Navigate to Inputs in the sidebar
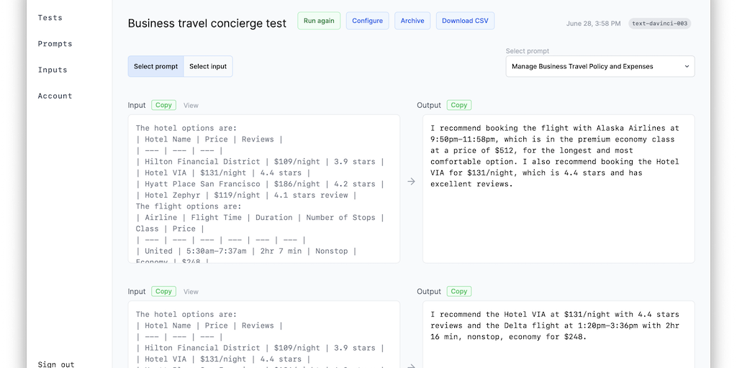The image size is (737, 368). click(x=53, y=70)
